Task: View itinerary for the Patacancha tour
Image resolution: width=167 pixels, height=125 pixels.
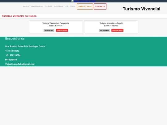Action: tap(49, 30)
